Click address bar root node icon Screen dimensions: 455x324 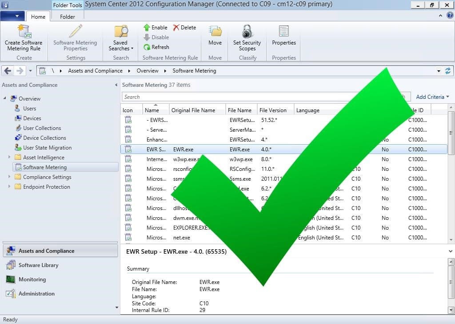[x=43, y=71]
